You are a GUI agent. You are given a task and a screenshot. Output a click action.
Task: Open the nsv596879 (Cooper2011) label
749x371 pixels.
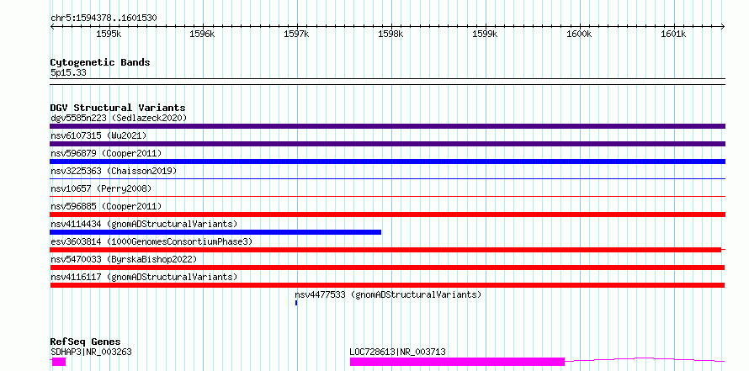(x=106, y=153)
